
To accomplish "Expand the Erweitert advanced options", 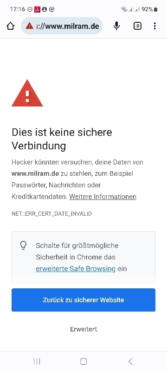I will [83, 329].
